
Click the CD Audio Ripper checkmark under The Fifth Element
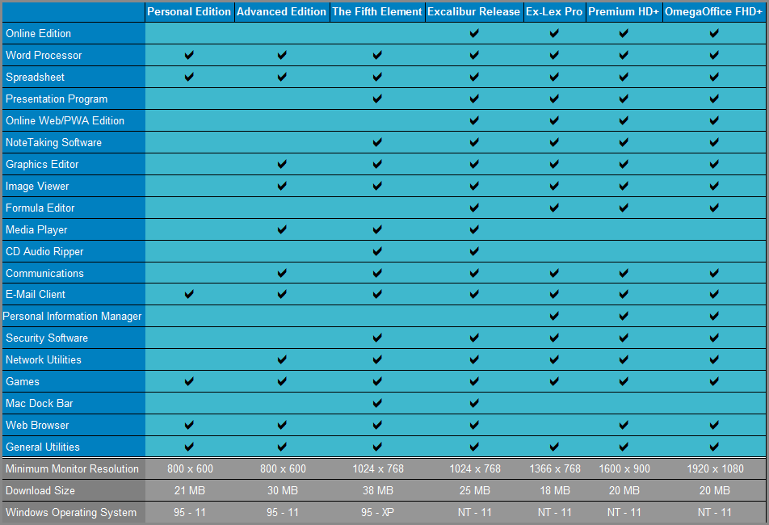coord(377,252)
